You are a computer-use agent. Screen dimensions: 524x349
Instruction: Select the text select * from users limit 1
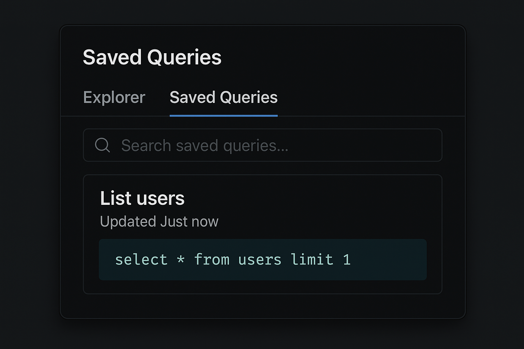pyautogui.click(x=233, y=260)
